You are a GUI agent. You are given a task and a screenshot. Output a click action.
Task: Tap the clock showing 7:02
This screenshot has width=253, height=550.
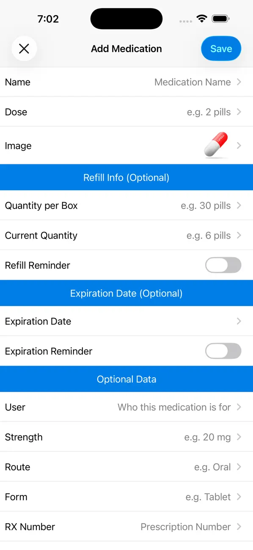coord(48,19)
